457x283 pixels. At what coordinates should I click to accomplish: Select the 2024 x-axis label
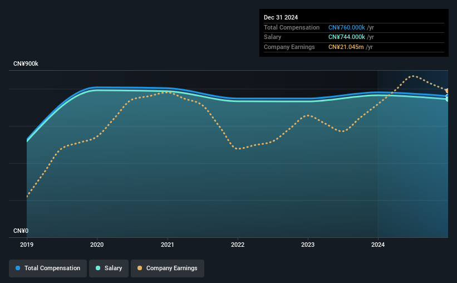[x=378, y=245]
